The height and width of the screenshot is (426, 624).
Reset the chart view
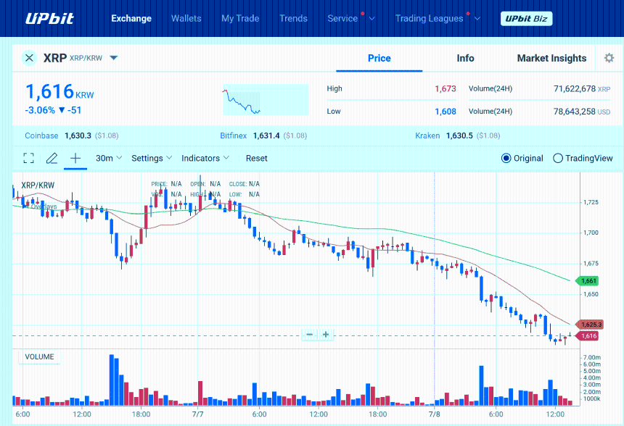256,158
